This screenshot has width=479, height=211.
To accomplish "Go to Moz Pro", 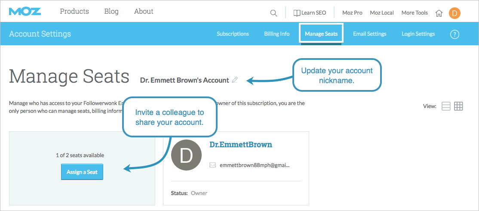I will pyautogui.click(x=352, y=13).
